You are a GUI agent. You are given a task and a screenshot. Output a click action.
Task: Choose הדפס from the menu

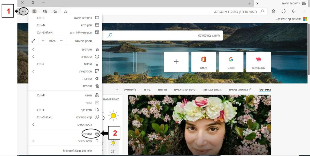click(x=65, y=95)
